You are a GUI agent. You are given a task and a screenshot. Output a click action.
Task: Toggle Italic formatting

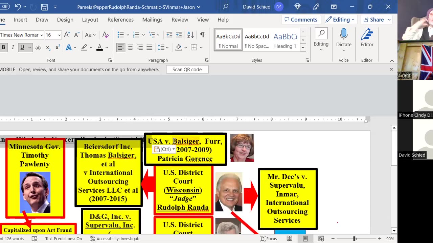point(13,48)
